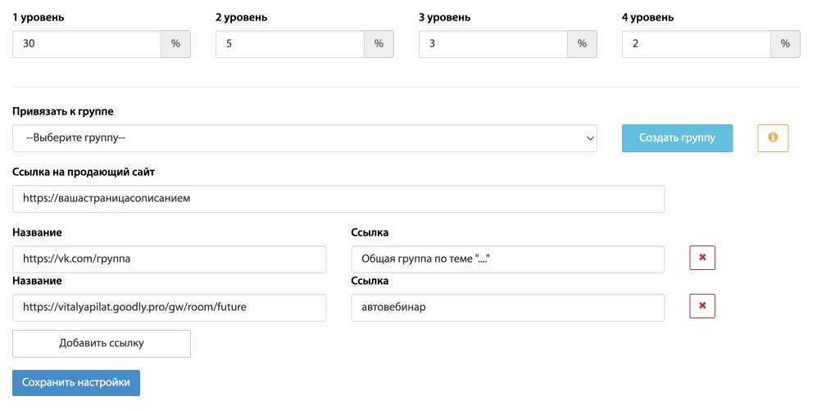The width and height of the screenshot is (817, 410).
Task: Open the Выберите группу dropdown
Action: (305, 138)
